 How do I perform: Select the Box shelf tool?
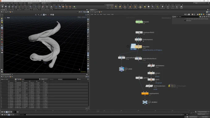pyautogui.click(x=2, y=7)
